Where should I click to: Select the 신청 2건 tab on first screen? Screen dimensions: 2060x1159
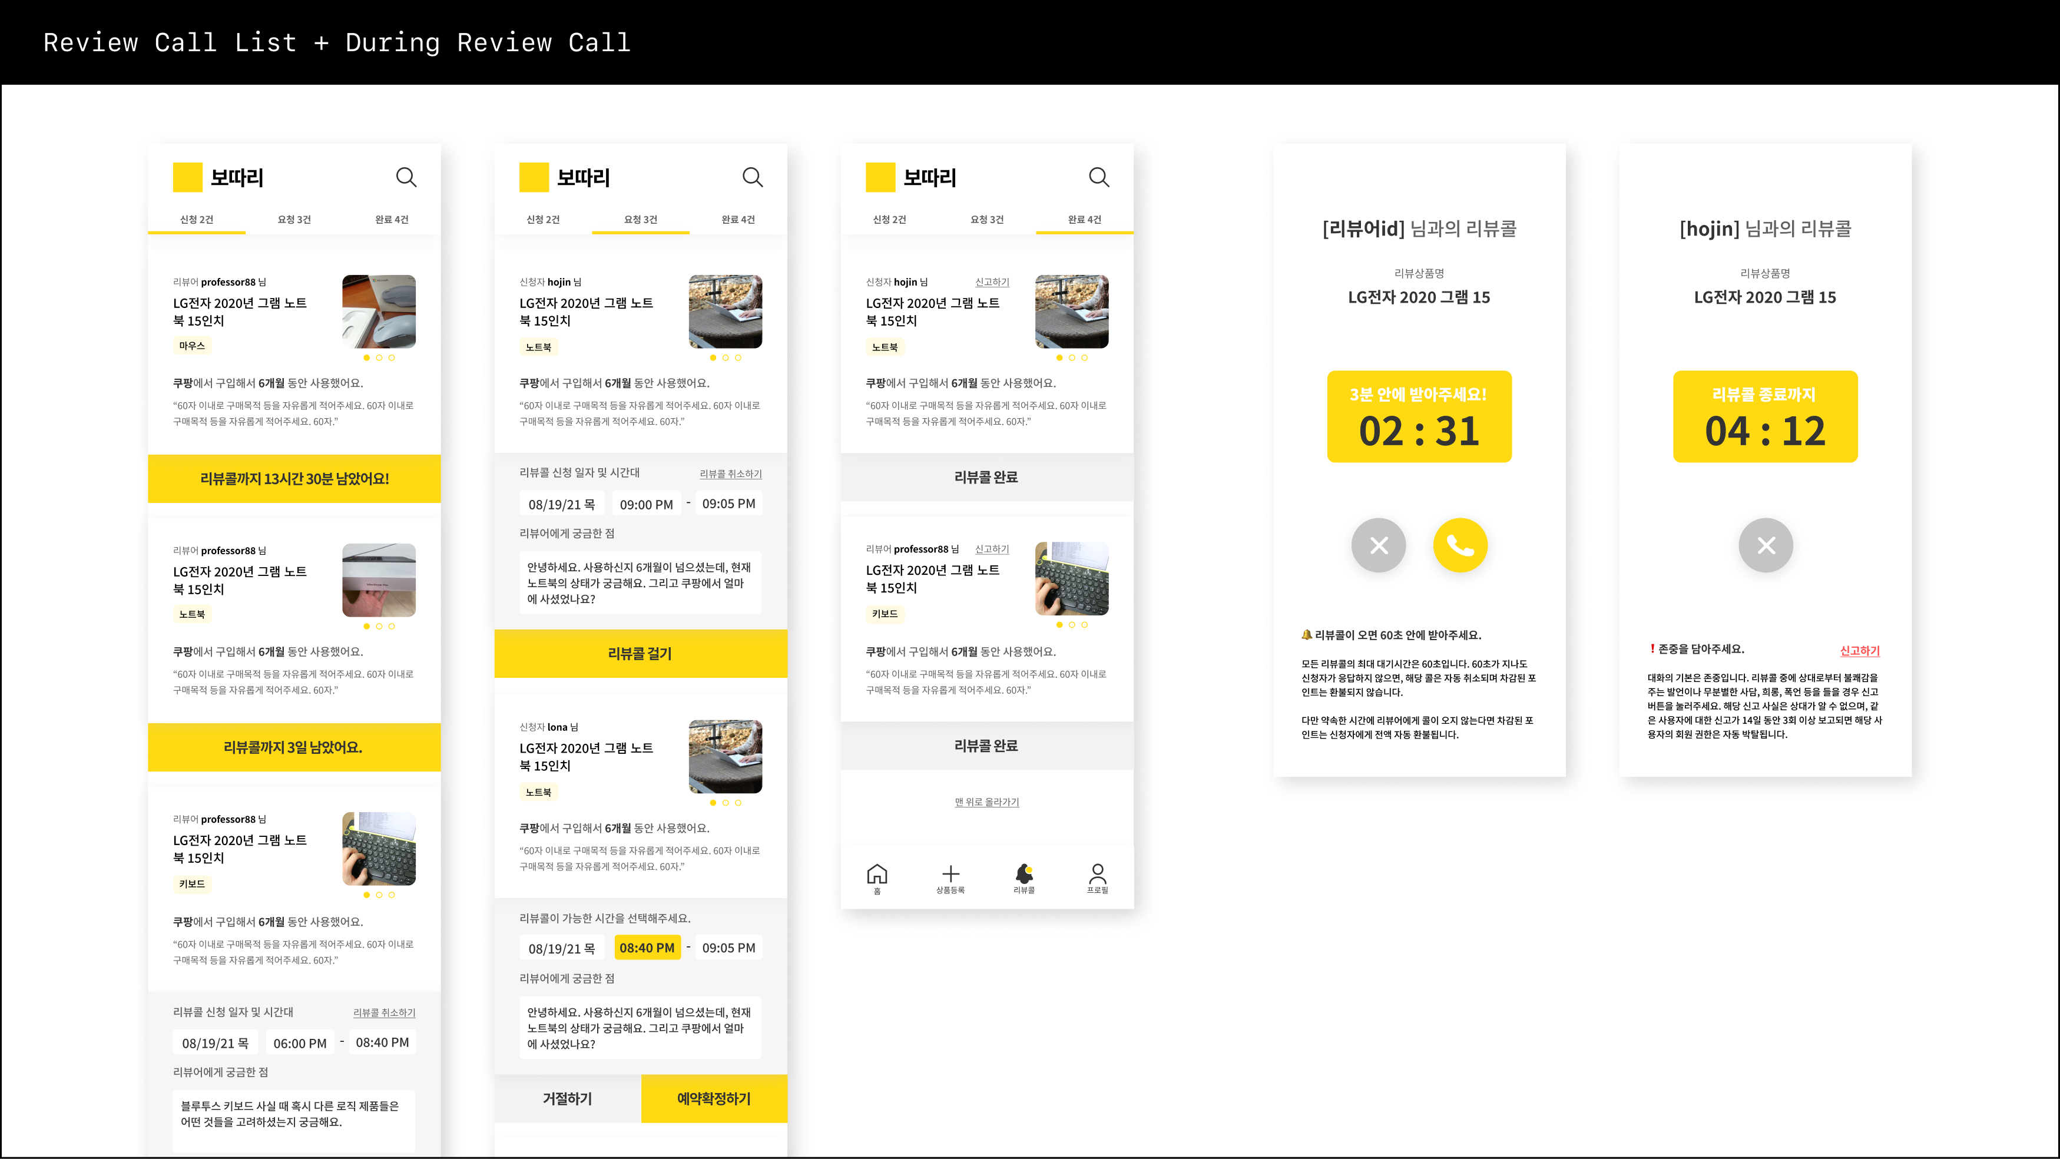pyautogui.click(x=197, y=219)
